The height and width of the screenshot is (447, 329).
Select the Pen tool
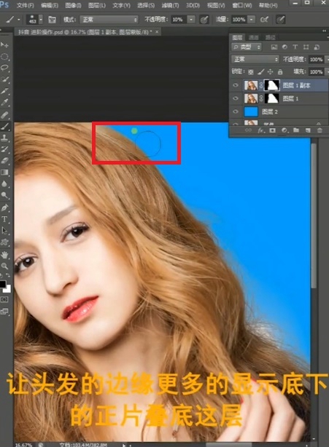click(4, 207)
